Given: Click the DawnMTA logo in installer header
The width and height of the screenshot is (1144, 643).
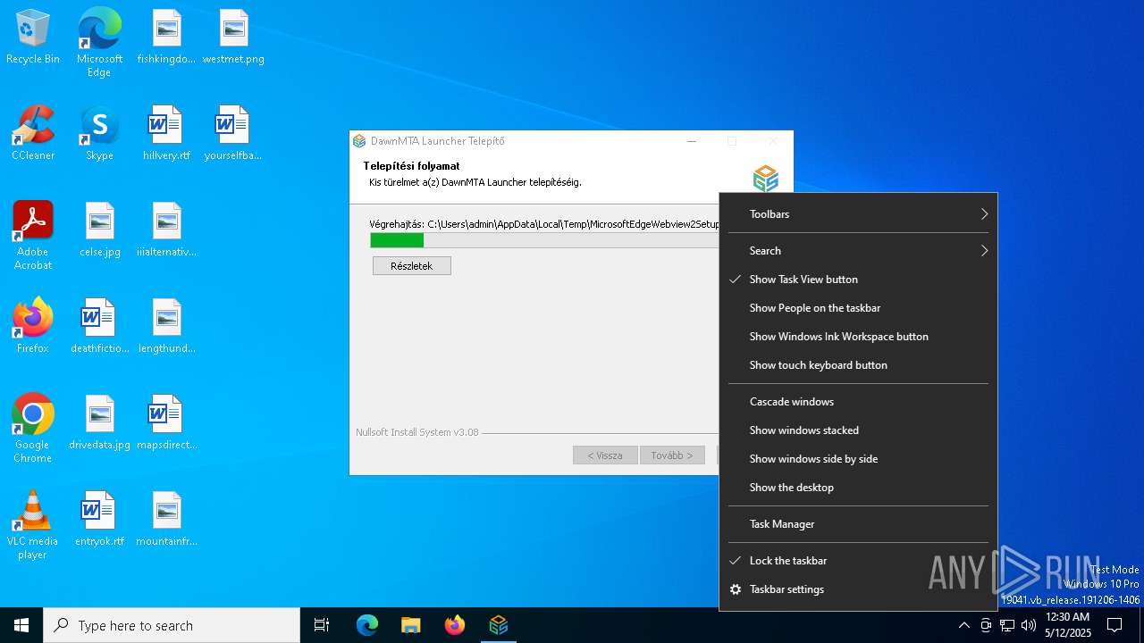Looking at the screenshot, I should coord(765,178).
